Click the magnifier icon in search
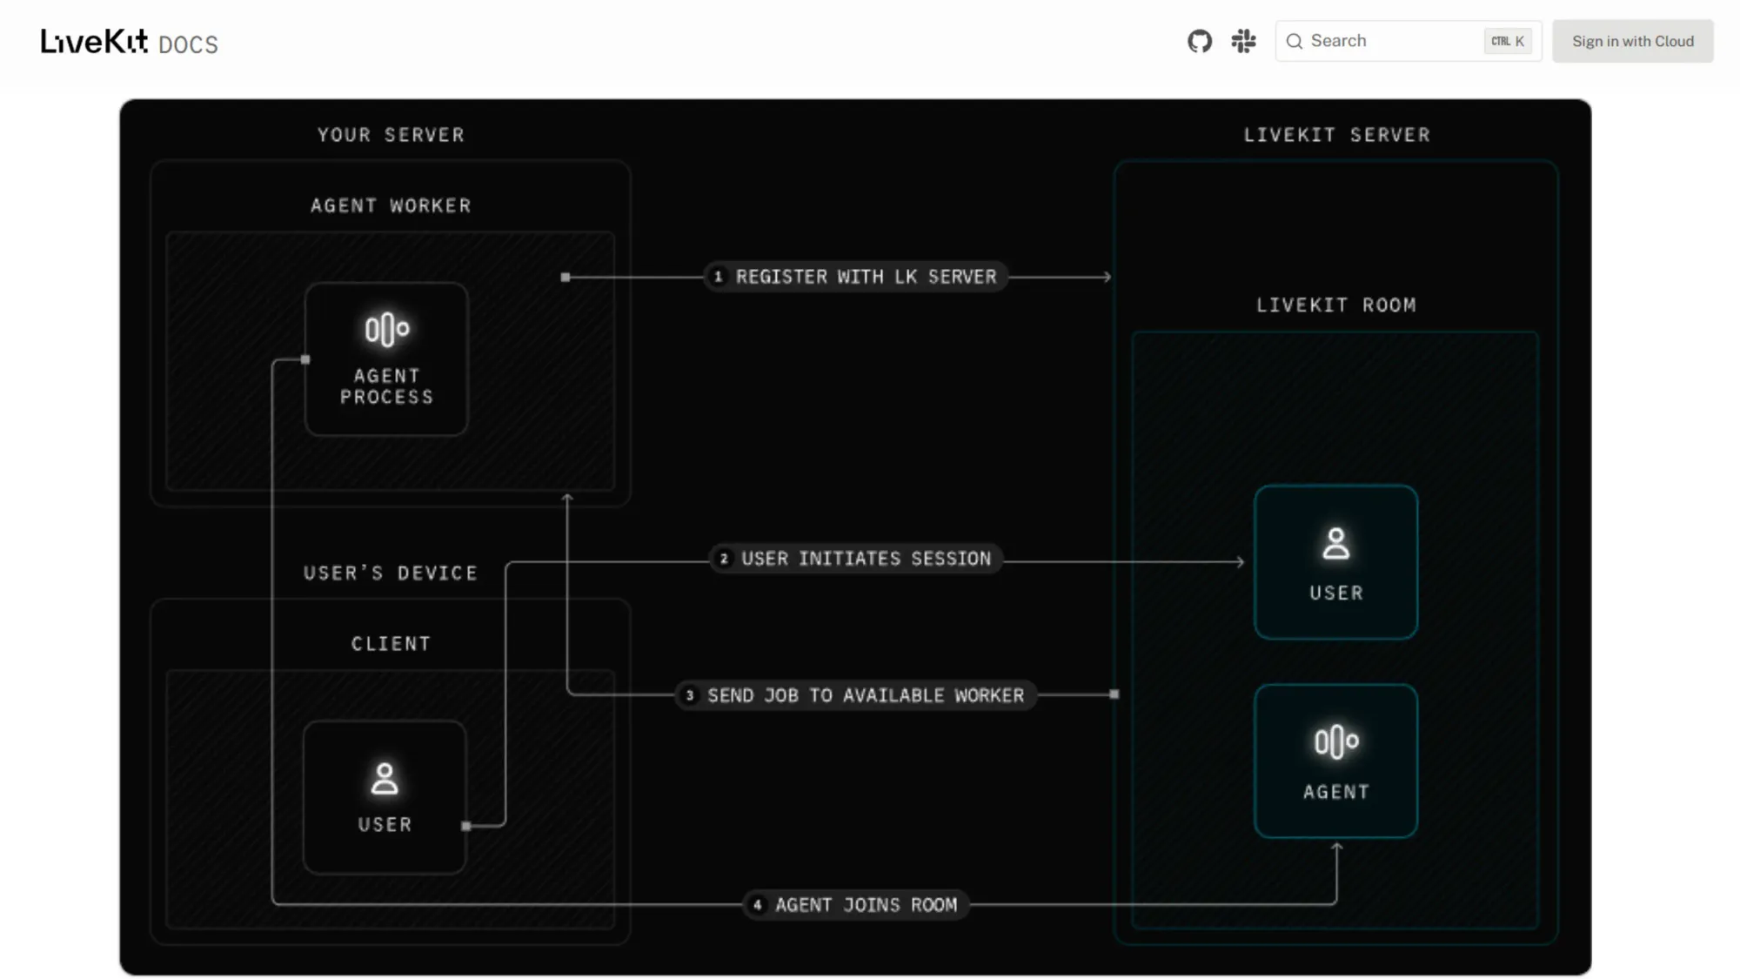1740x979 pixels. click(1295, 41)
